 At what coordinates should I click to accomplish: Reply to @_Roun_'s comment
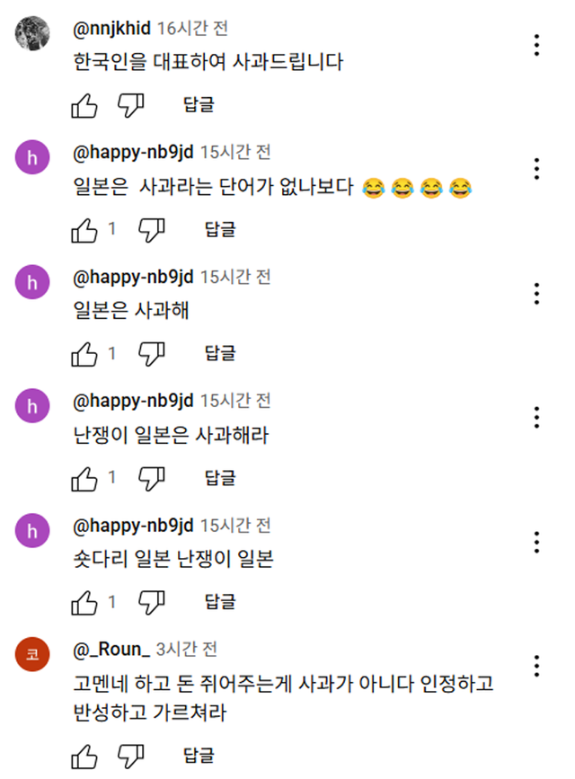click(199, 755)
